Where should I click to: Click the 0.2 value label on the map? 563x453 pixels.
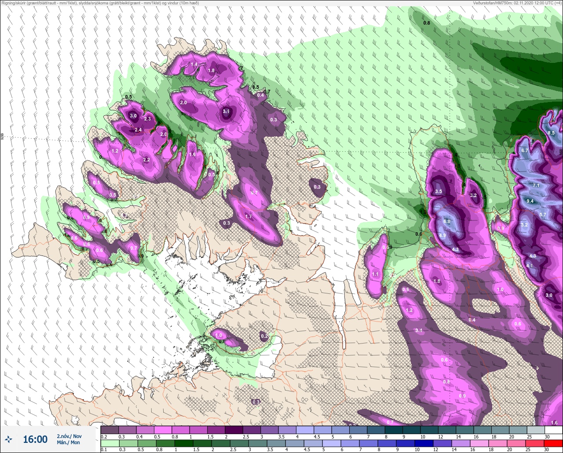[x=264, y=336]
